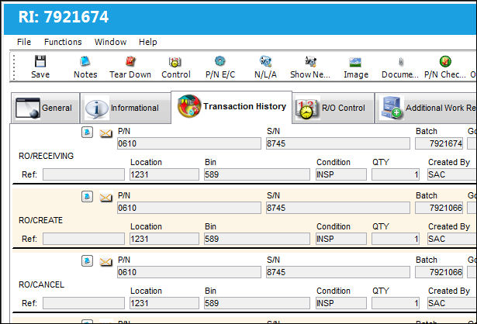Click the P/N field in RO/CANCEL row

(x=189, y=272)
